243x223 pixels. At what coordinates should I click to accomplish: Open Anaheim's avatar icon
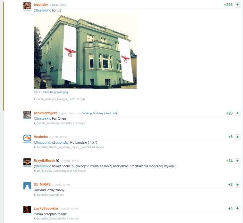[x=27, y=138]
